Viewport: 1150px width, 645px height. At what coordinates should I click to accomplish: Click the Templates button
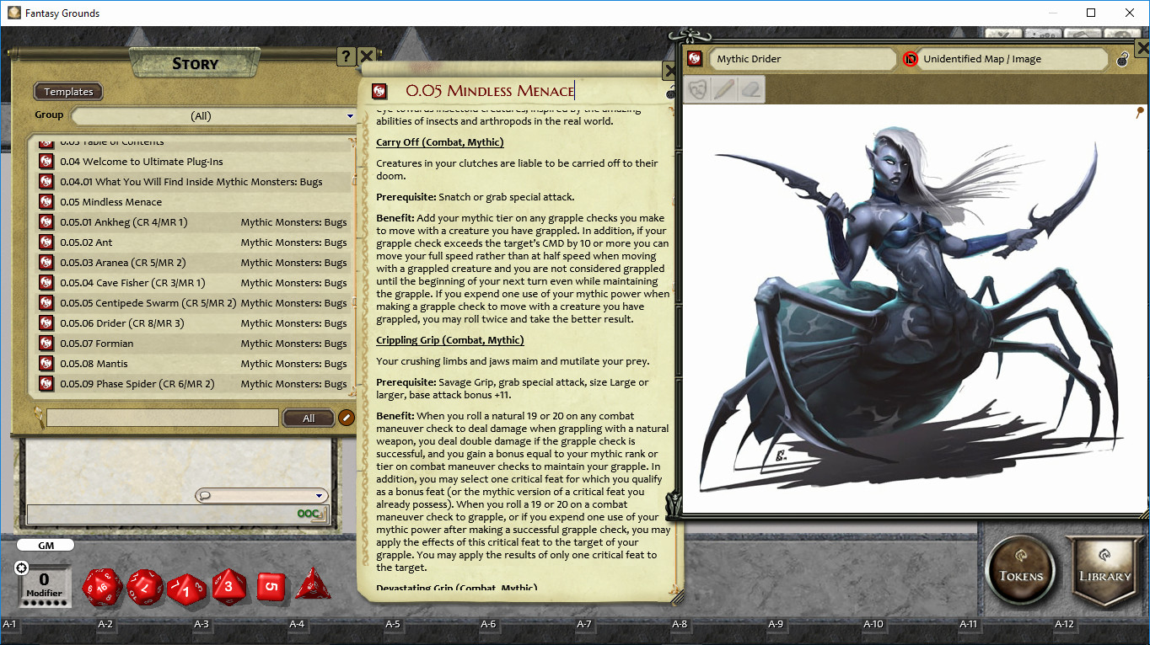(67, 91)
